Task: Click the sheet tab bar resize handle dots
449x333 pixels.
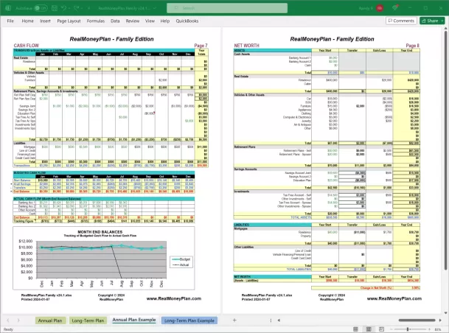Action: [x=271, y=320]
